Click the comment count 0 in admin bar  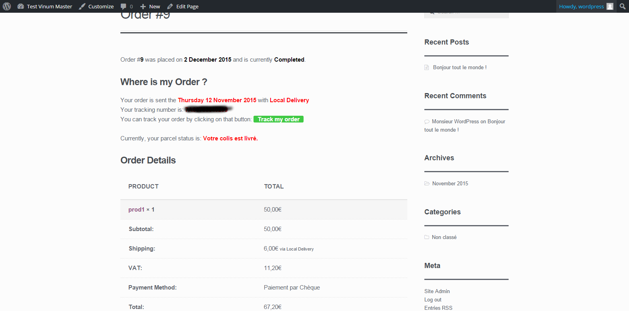tap(132, 6)
